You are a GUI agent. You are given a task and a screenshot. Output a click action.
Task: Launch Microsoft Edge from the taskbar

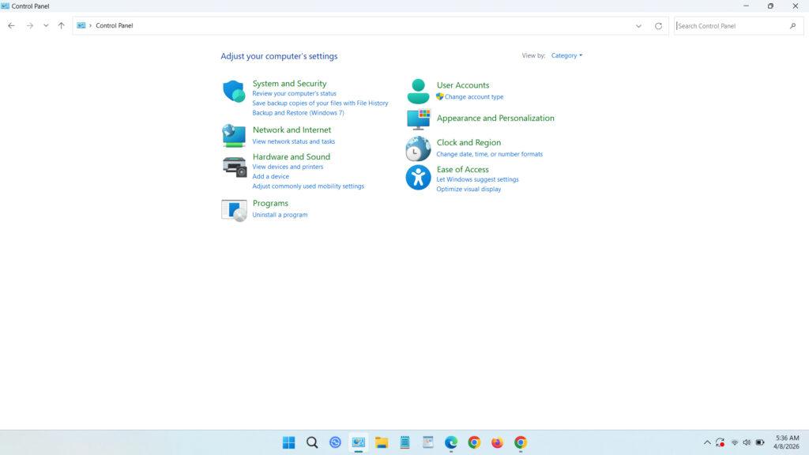click(450, 443)
